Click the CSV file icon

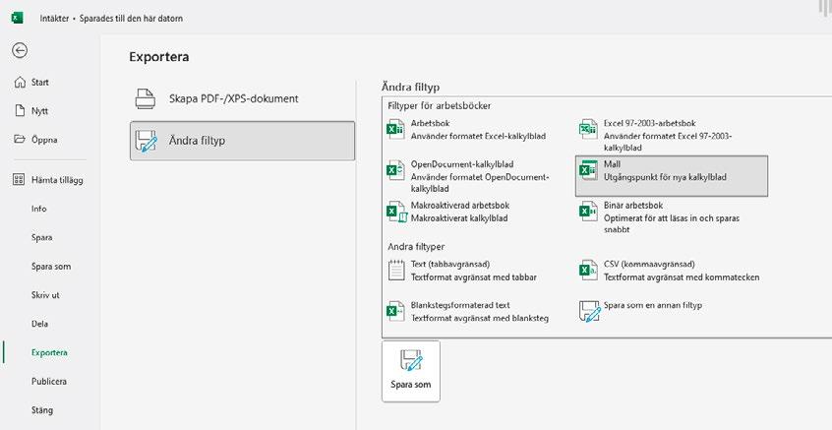588,271
